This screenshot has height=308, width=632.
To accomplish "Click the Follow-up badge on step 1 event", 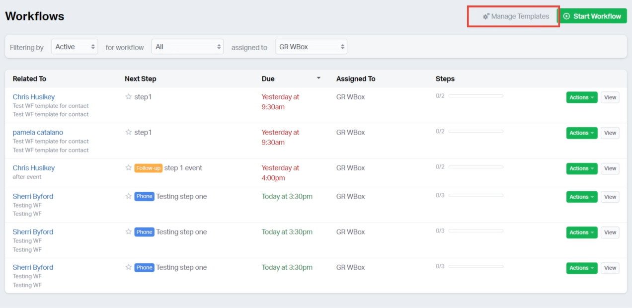I will tap(149, 167).
